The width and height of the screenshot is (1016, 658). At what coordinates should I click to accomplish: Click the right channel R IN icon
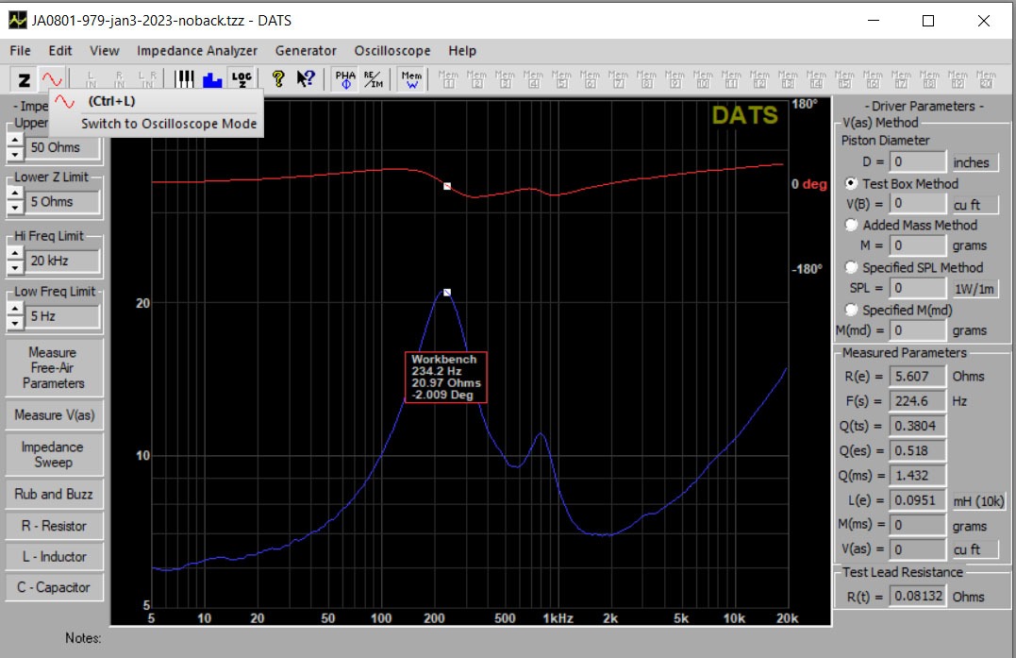point(119,79)
